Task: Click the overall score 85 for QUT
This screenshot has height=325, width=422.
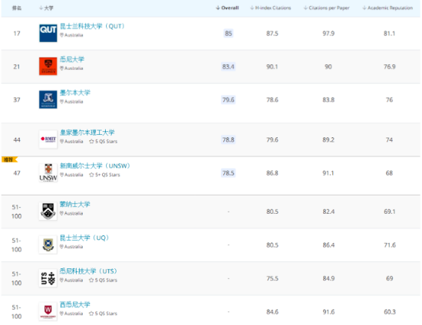Action: click(228, 33)
